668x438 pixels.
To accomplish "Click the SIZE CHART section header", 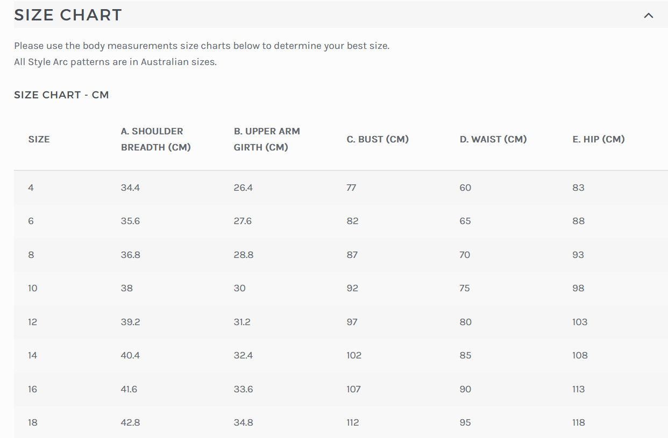I will pyautogui.click(x=67, y=15).
